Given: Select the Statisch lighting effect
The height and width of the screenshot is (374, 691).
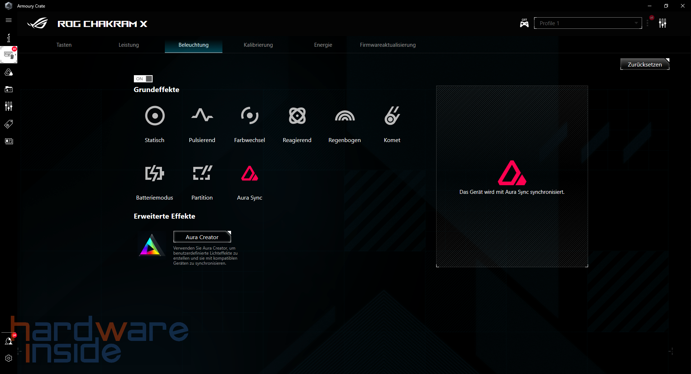Looking at the screenshot, I should point(154,124).
